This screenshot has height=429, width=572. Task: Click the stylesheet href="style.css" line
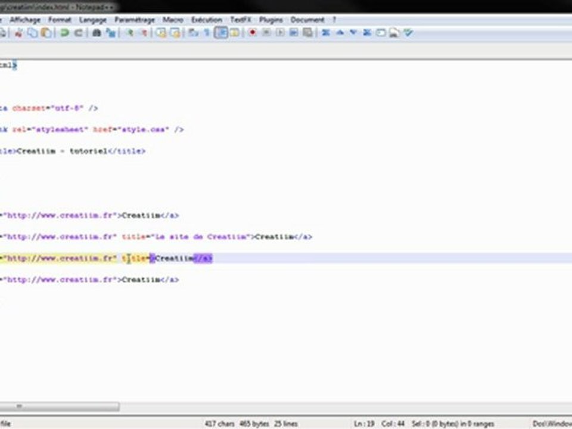[x=92, y=129]
